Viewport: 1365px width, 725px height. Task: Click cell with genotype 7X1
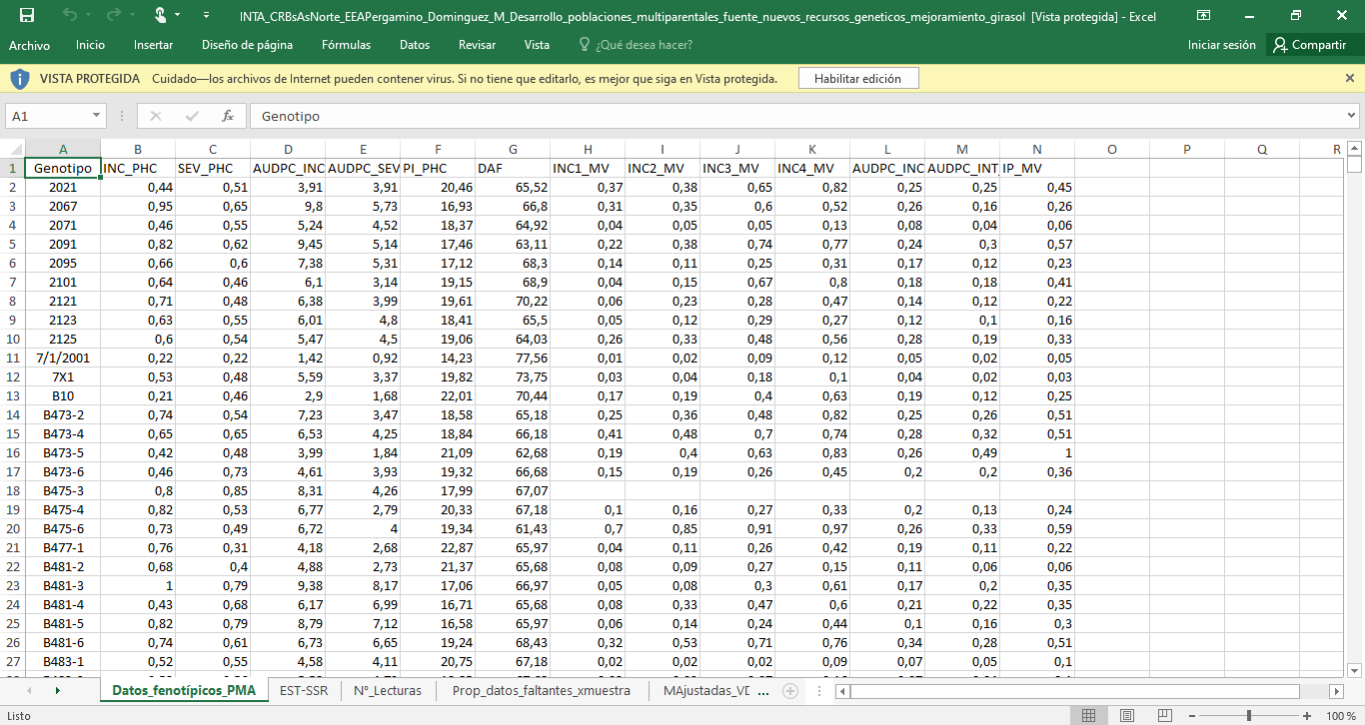[63, 377]
